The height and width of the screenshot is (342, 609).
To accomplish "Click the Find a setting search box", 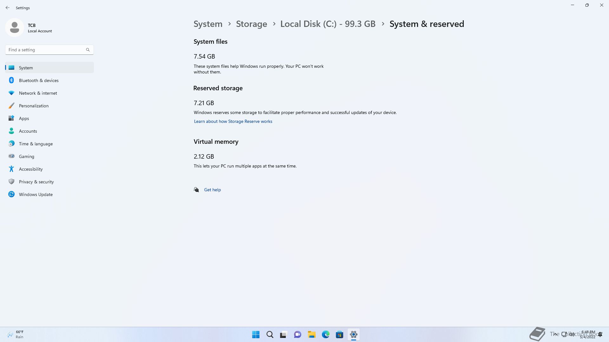I will (49, 50).
